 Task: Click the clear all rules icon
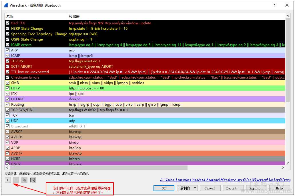click(x=33, y=180)
